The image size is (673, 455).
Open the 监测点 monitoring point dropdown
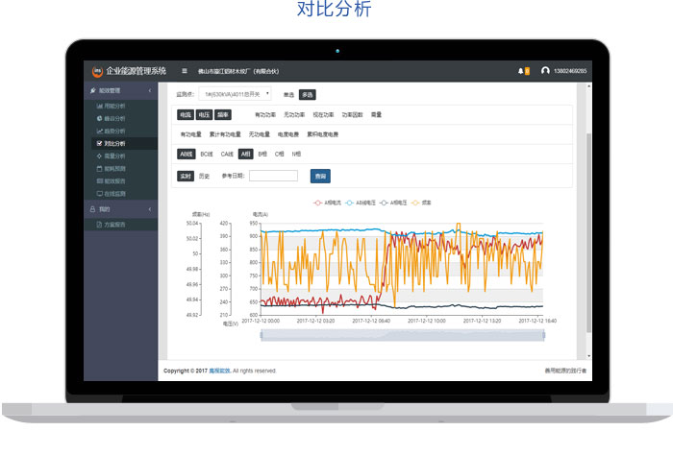point(235,94)
